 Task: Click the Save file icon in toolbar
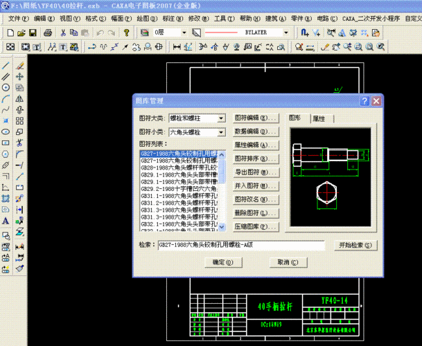(x=33, y=33)
